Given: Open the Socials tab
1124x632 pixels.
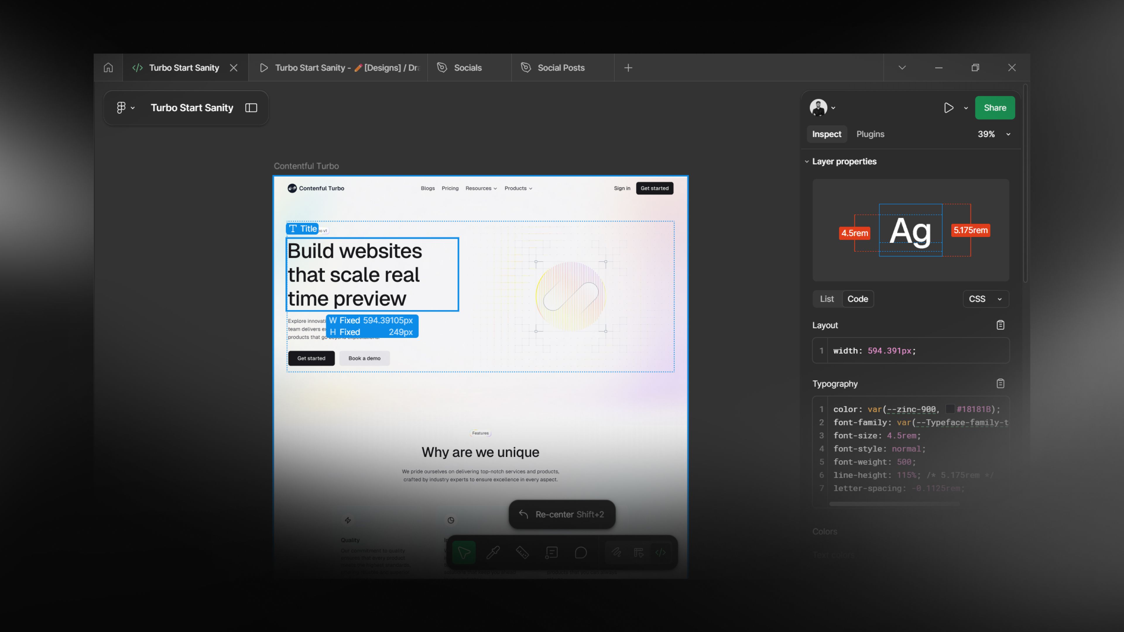Looking at the screenshot, I should click(x=467, y=68).
